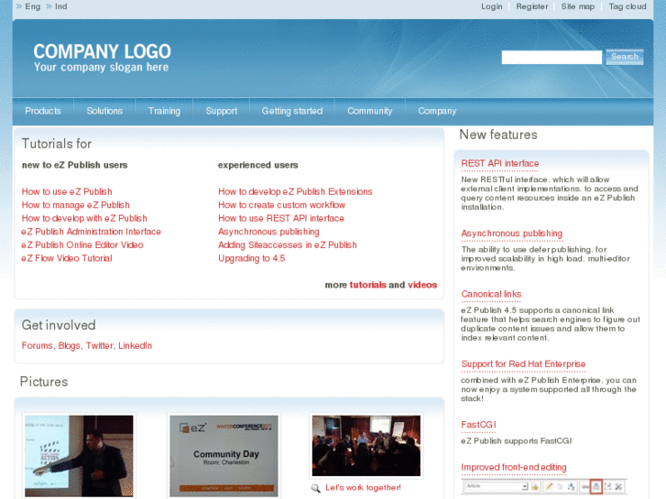Screen dimensions: 666x499
Task: Open How to use REST API interface
Action: 281,218
